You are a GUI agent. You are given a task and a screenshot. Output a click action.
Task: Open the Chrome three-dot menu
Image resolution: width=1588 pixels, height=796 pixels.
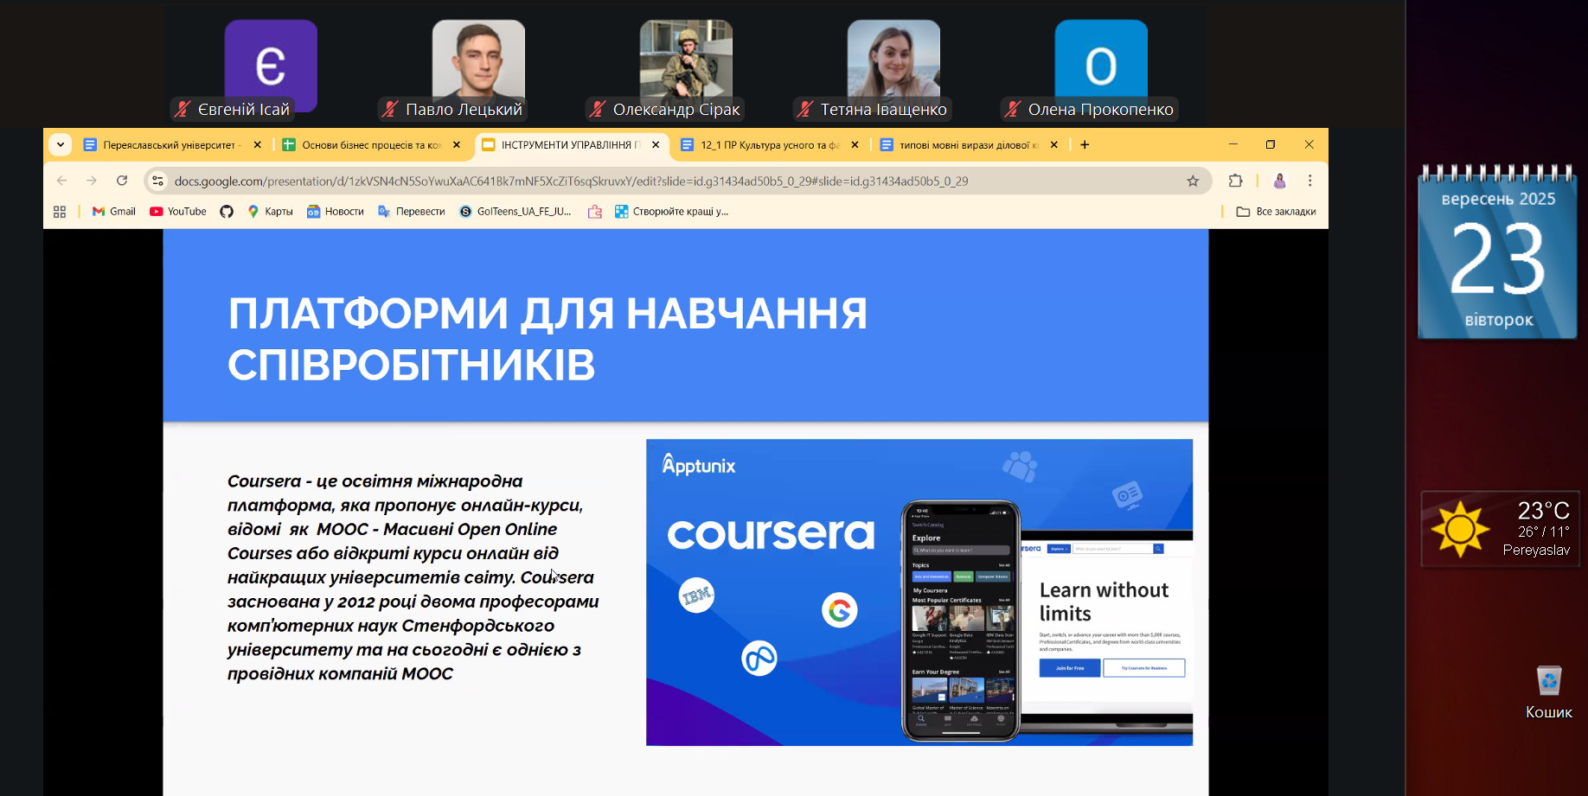tap(1309, 181)
